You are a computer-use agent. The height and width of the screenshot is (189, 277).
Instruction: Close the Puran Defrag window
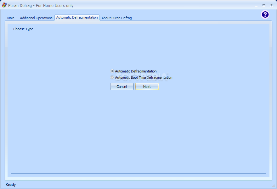[272, 5]
